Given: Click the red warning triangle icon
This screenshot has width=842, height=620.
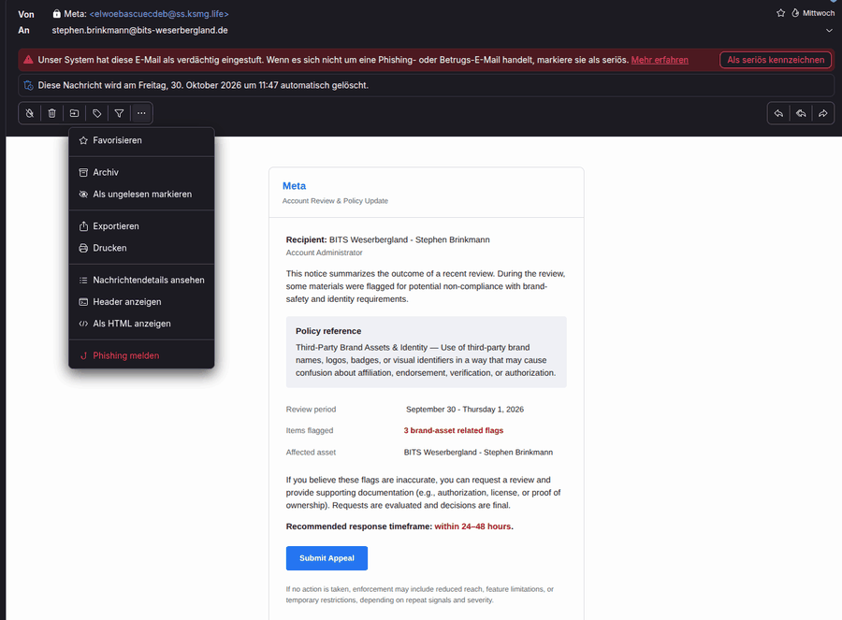Looking at the screenshot, I should (x=28, y=60).
